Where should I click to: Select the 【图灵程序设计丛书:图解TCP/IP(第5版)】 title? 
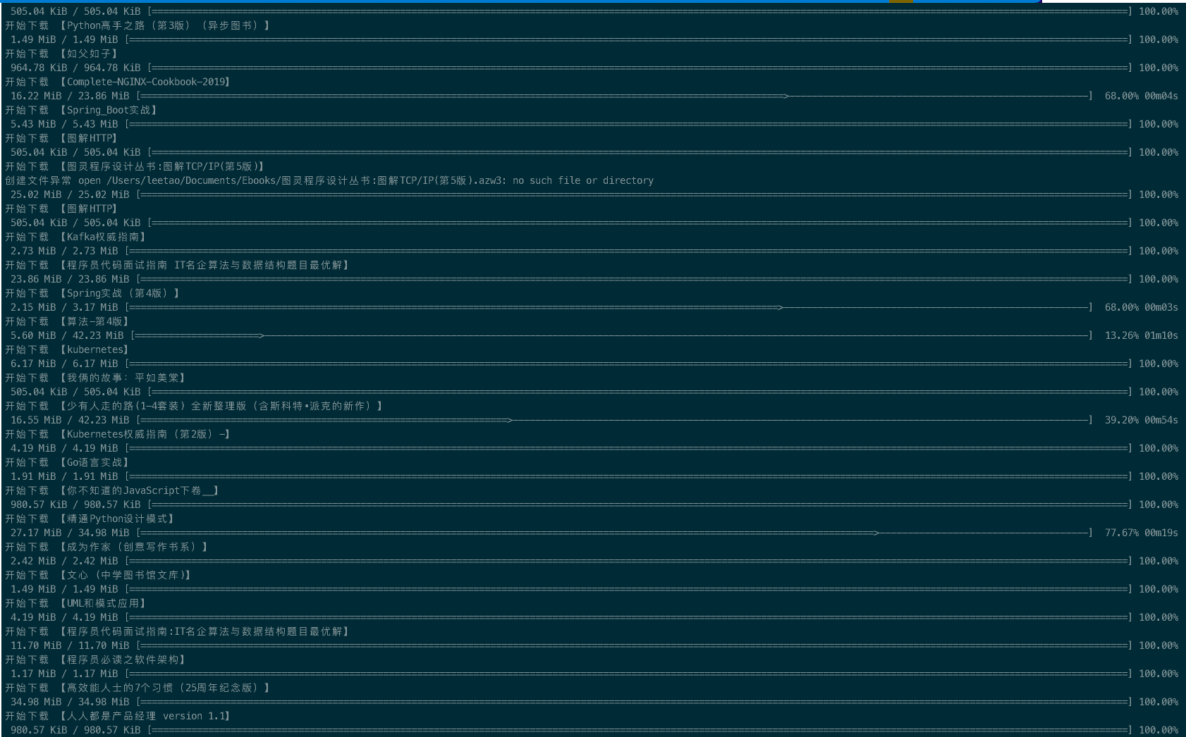pyautogui.click(x=161, y=166)
